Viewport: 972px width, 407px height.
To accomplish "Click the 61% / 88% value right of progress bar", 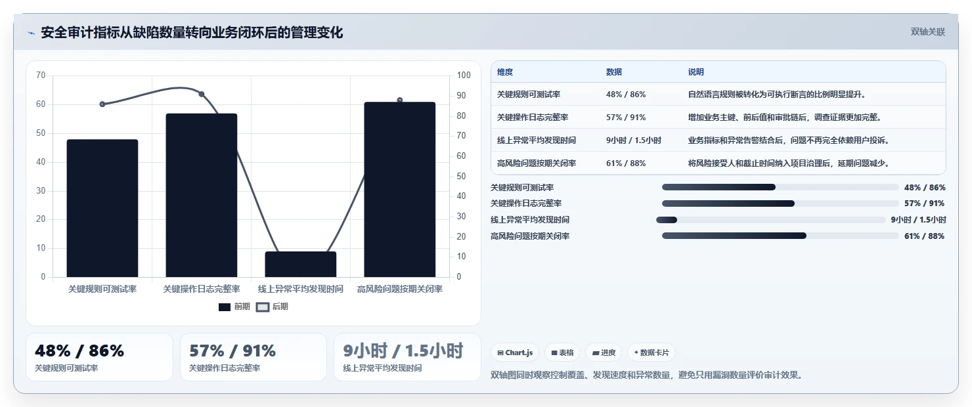I will [x=925, y=236].
